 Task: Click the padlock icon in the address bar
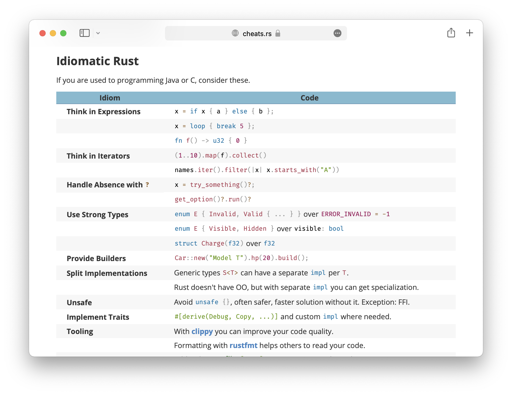(278, 33)
